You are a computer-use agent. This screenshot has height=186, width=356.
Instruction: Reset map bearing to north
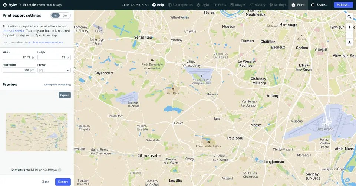click(349, 42)
